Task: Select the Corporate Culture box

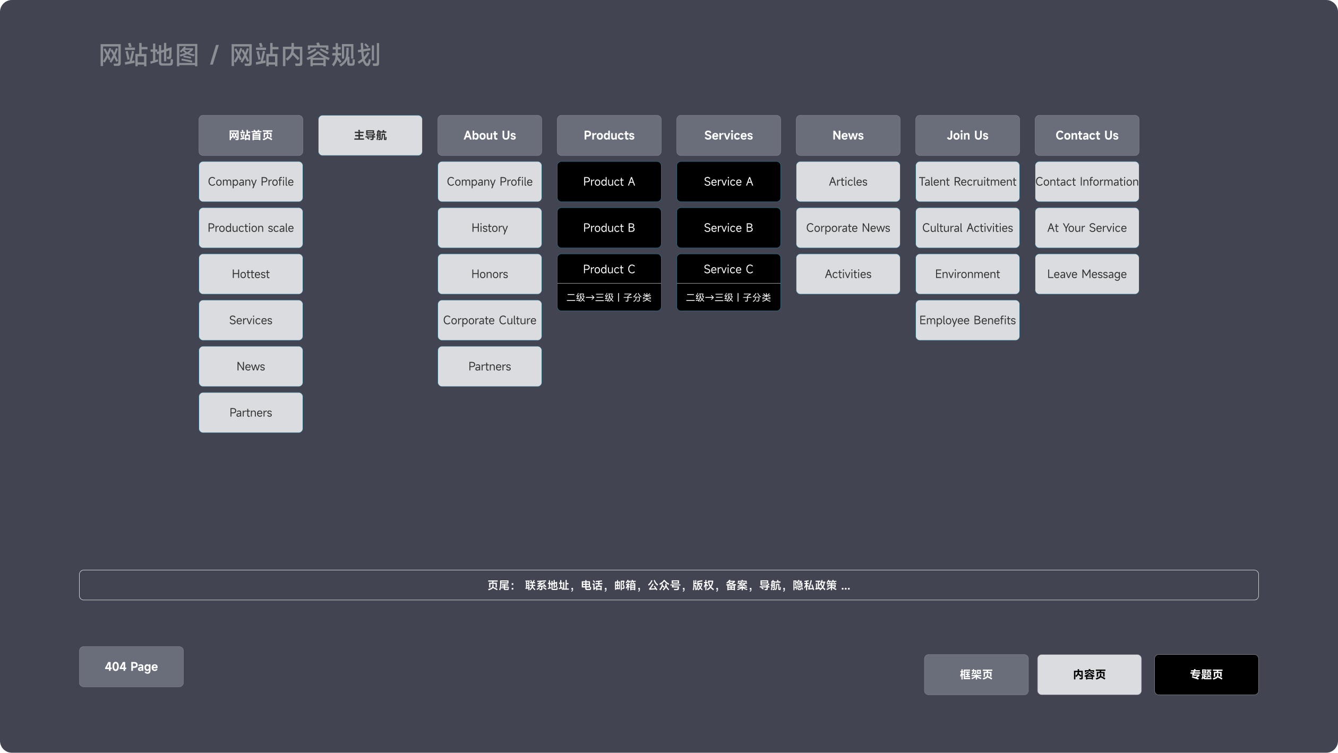Action: click(x=490, y=320)
